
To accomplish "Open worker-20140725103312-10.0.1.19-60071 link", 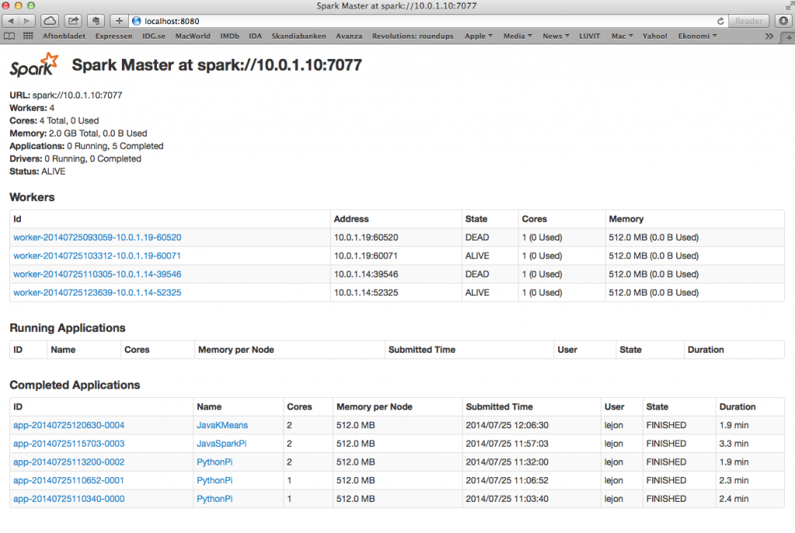I will tap(97, 256).
